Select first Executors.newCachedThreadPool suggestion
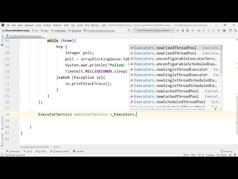The width and height of the screenshot is (238, 179). click(175, 91)
